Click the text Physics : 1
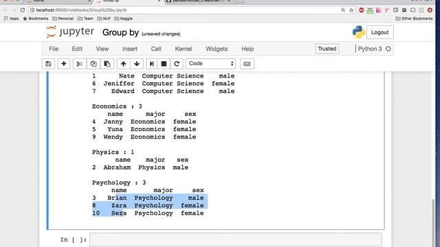Screen dimensions: 440x247 point(113,152)
